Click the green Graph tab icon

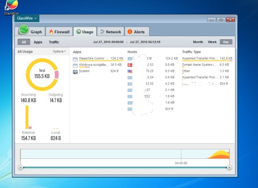(x=24, y=30)
